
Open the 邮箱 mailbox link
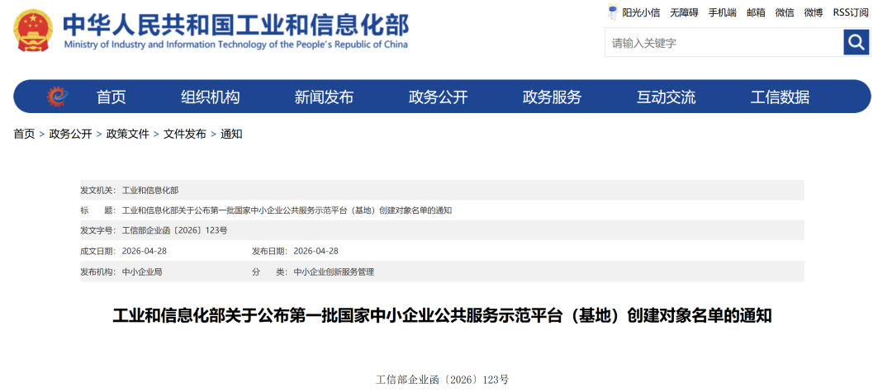(x=756, y=12)
